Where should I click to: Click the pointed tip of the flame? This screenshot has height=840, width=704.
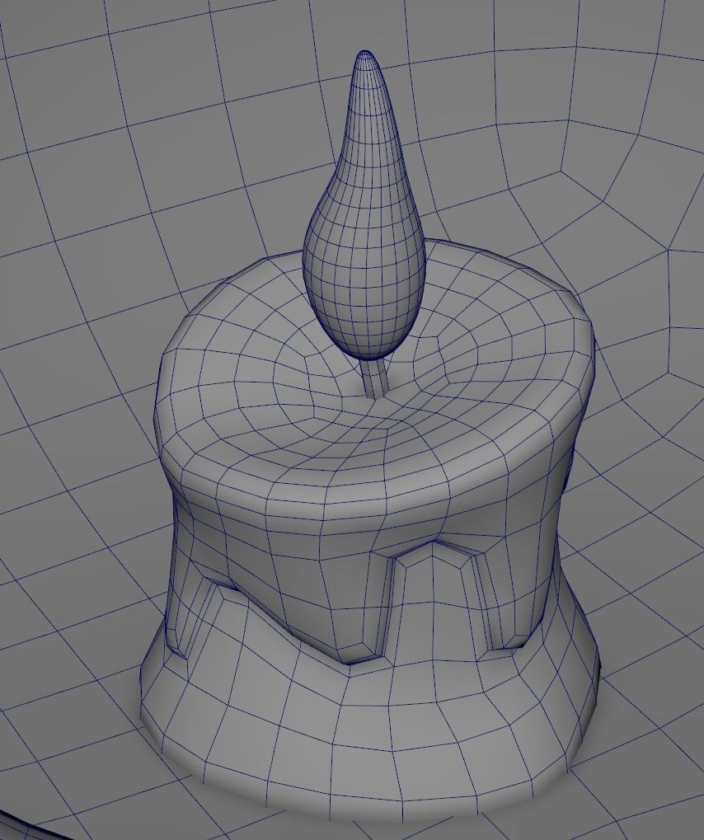pyautogui.click(x=367, y=56)
